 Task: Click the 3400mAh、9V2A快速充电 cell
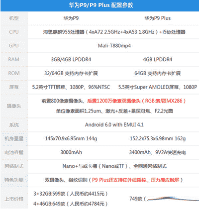(158, 152)
